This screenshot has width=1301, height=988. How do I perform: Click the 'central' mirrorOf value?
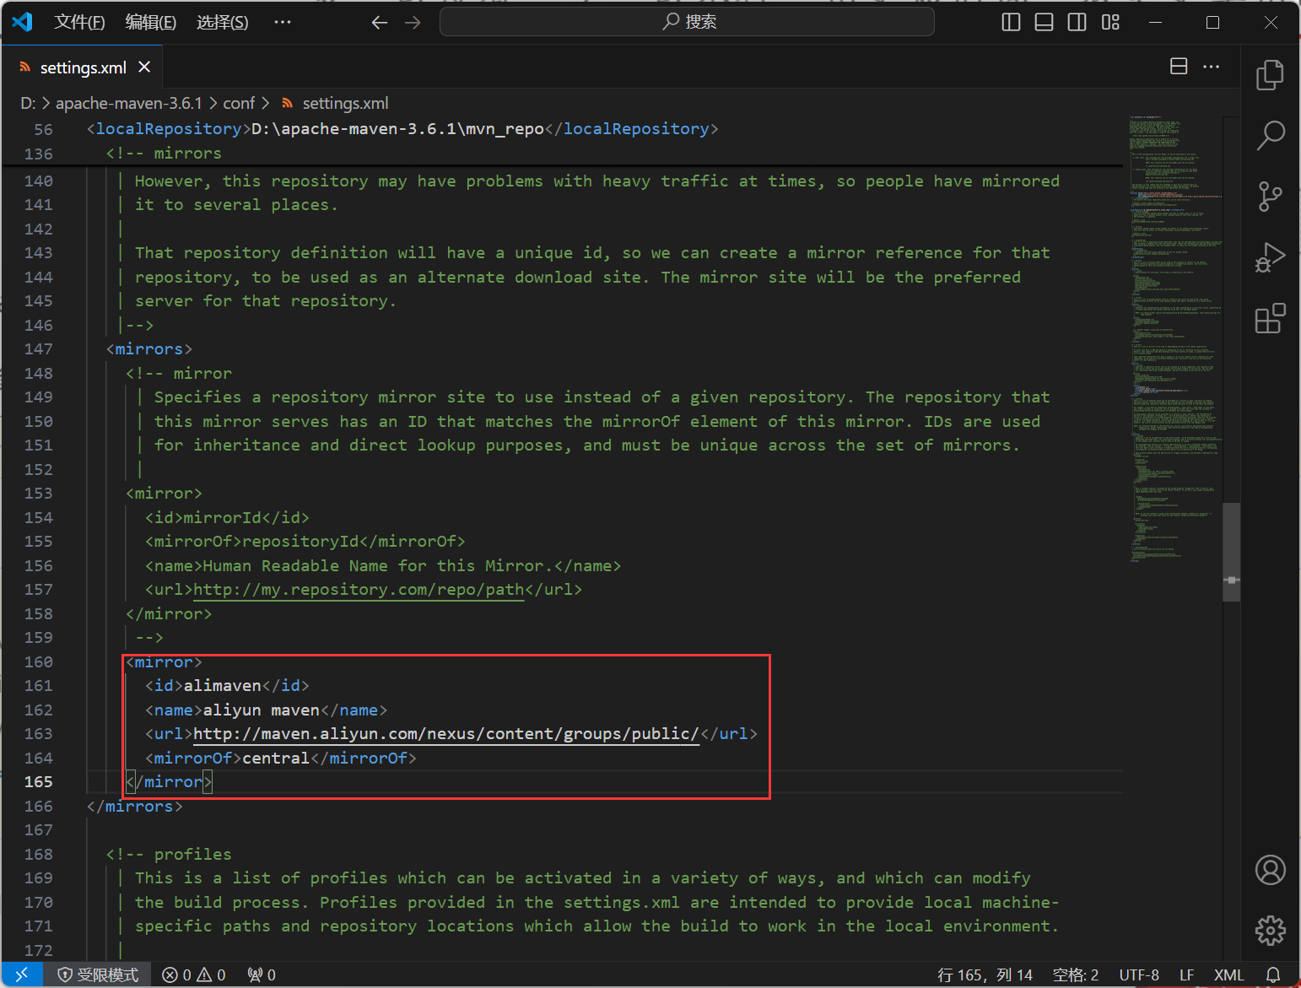pyautogui.click(x=276, y=759)
